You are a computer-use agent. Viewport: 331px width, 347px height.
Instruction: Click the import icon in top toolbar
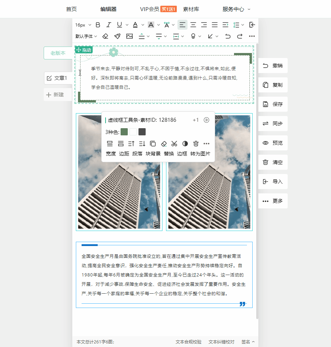pos(252,25)
